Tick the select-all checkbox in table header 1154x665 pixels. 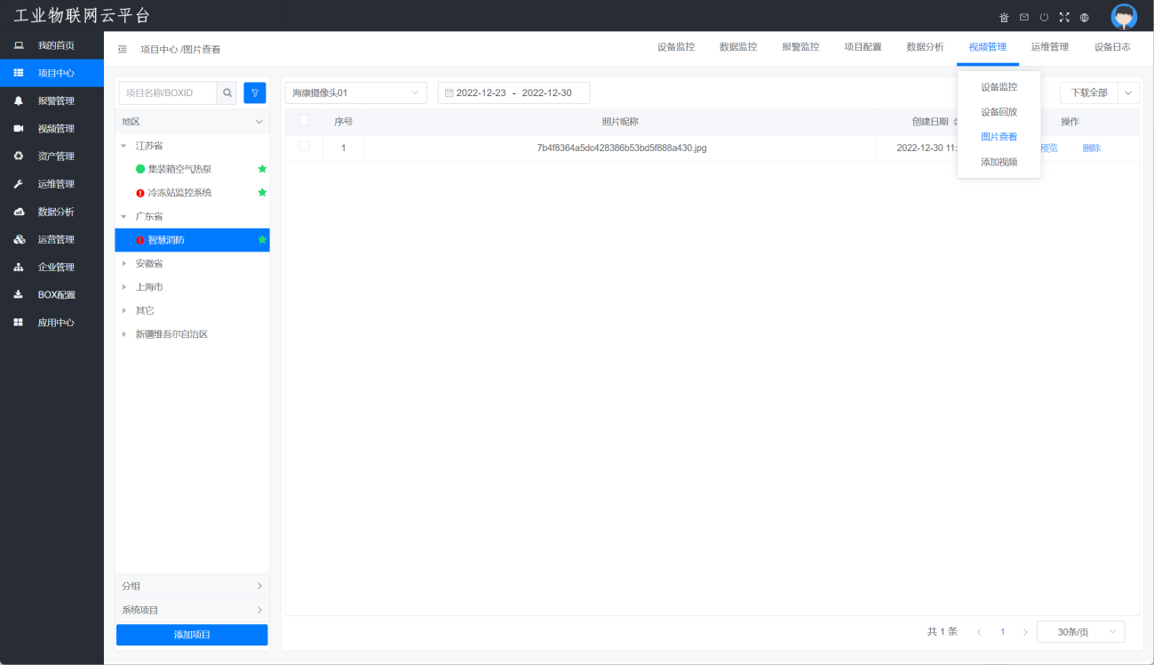[x=304, y=120]
